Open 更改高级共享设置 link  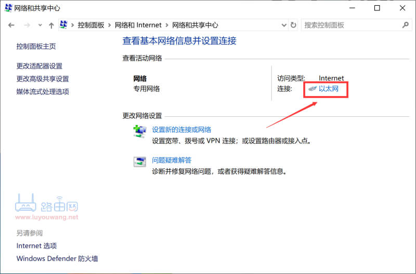[x=43, y=79]
